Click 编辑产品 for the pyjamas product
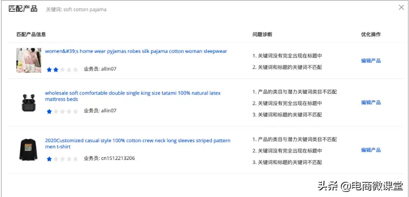This screenshot has height=197, width=409. 371,61
